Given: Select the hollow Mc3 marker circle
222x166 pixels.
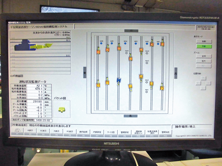Looking at the screenshot, I should point(147,63).
